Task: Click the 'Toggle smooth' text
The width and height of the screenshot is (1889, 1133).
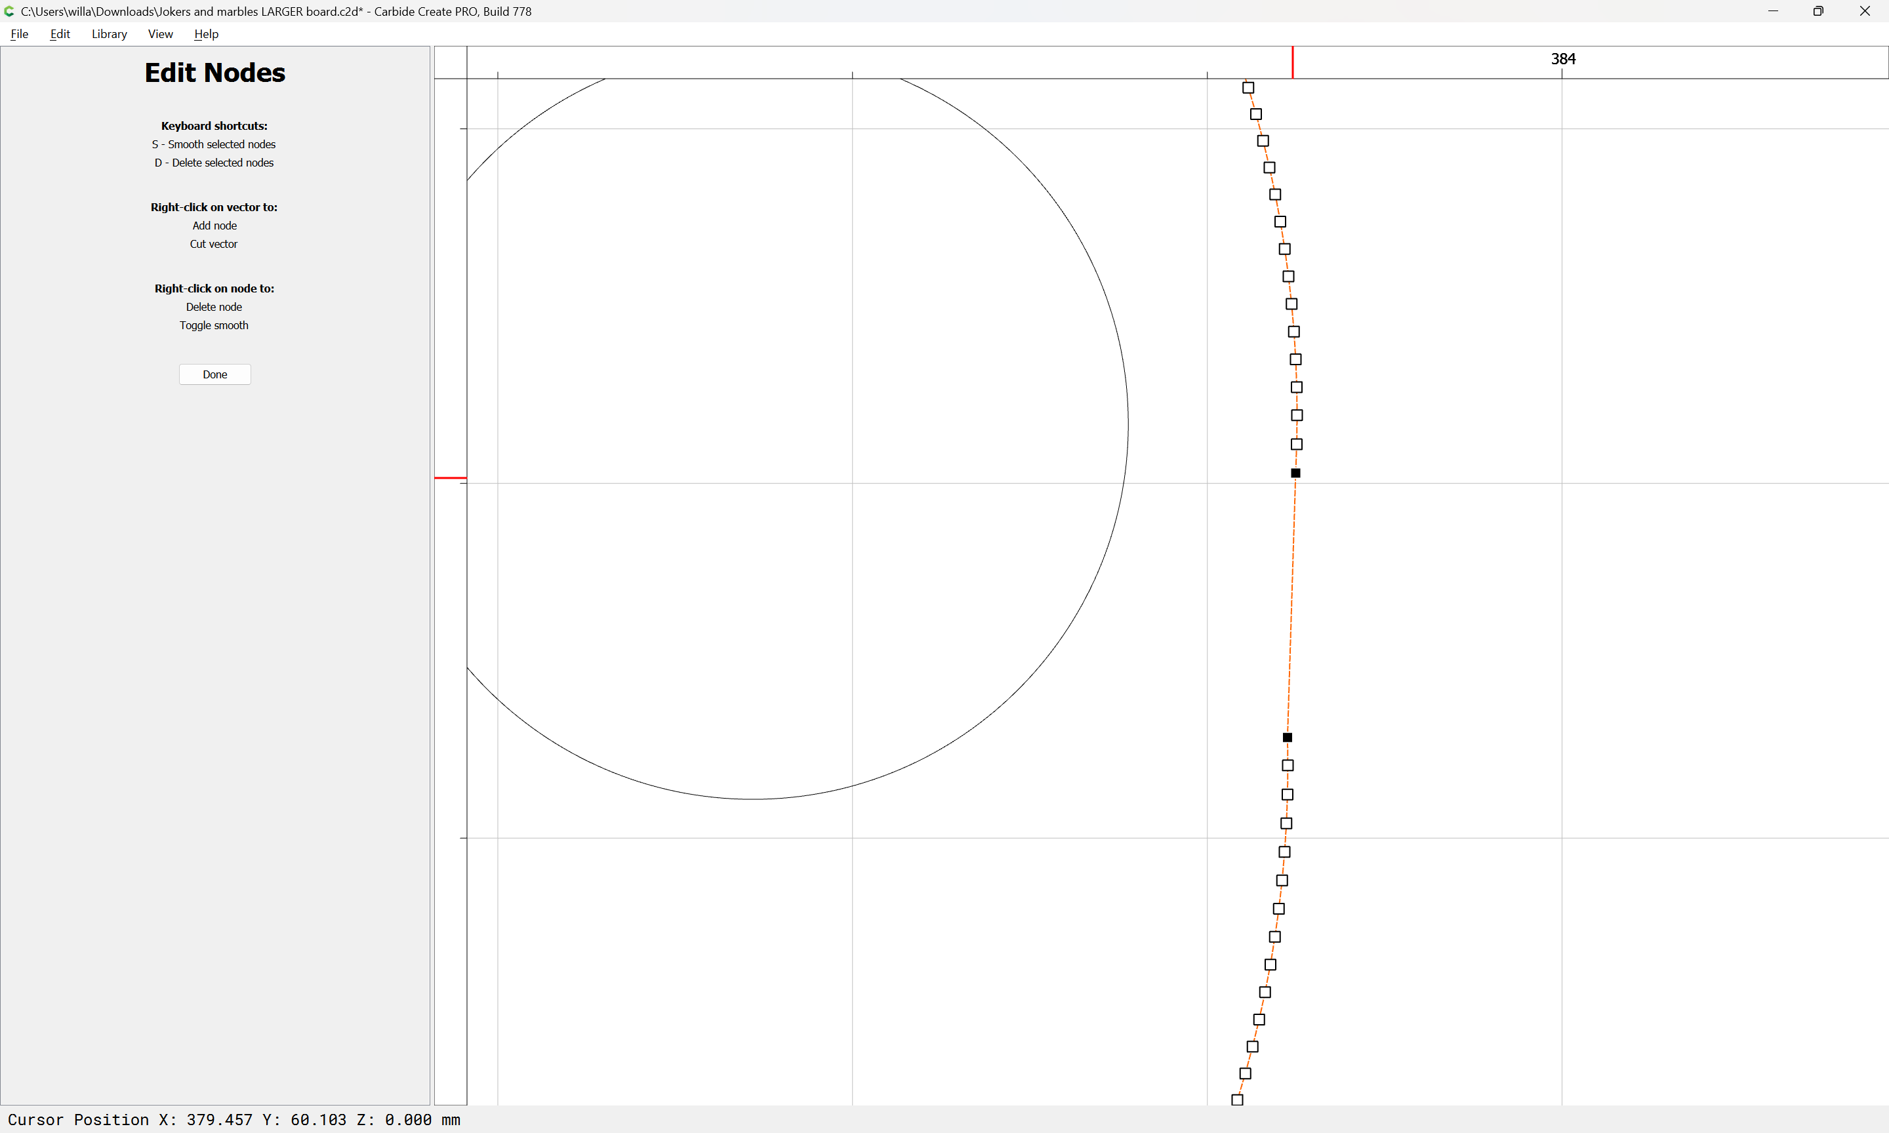Action: click(214, 325)
